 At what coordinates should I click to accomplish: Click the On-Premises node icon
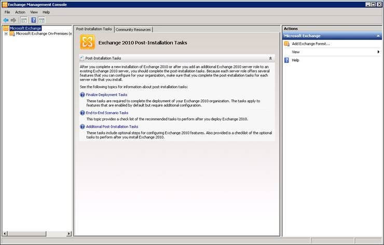point(12,34)
